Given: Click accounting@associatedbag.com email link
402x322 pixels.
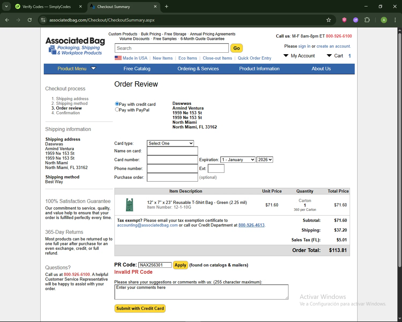Looking at the screenshot, I should click(x=147, y=225).
